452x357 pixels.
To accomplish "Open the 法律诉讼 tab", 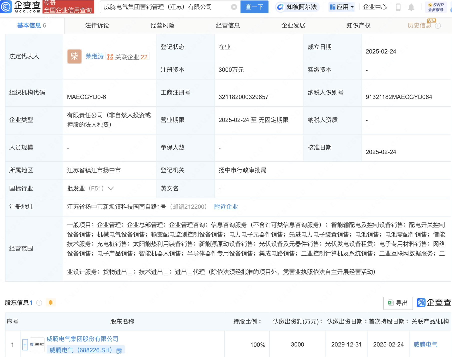I will click(97, 25).
